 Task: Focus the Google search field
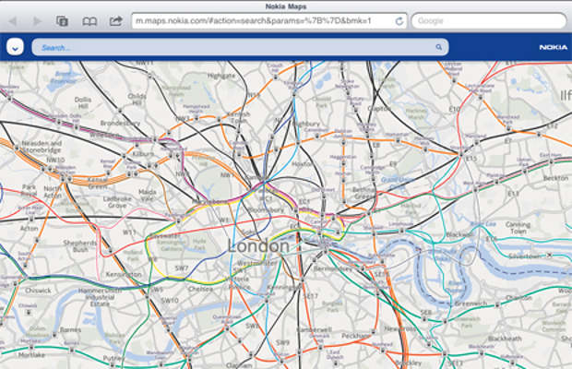pos(489,21)
